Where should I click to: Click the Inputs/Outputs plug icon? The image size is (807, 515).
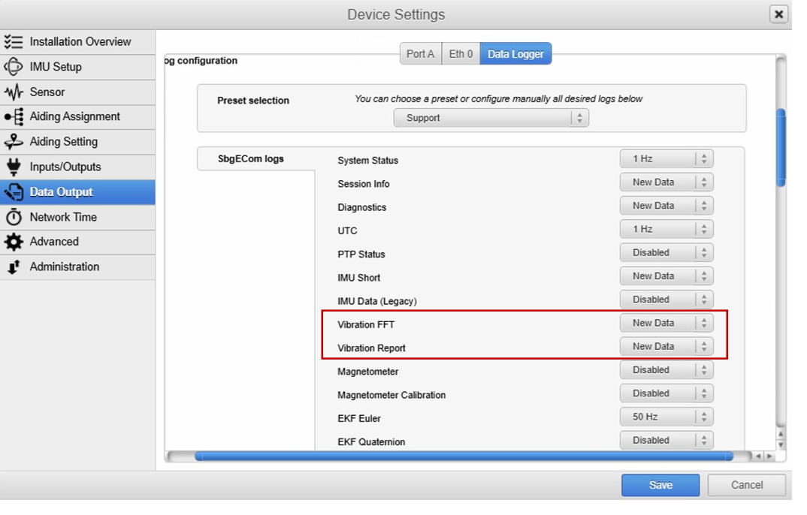[x=14, y=167]
